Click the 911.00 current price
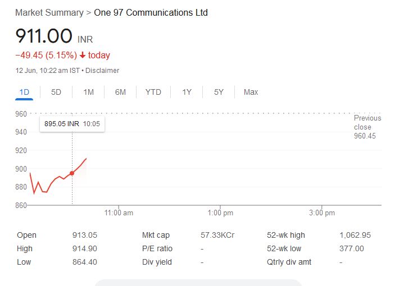404x286 pixels. tap(44, 36)
